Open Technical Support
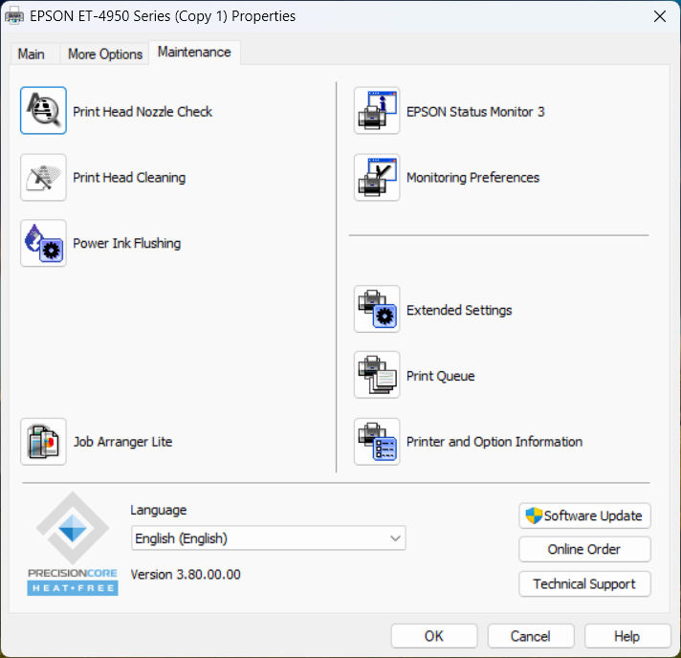This screenshot has height=658, width=681. point(584,584)
